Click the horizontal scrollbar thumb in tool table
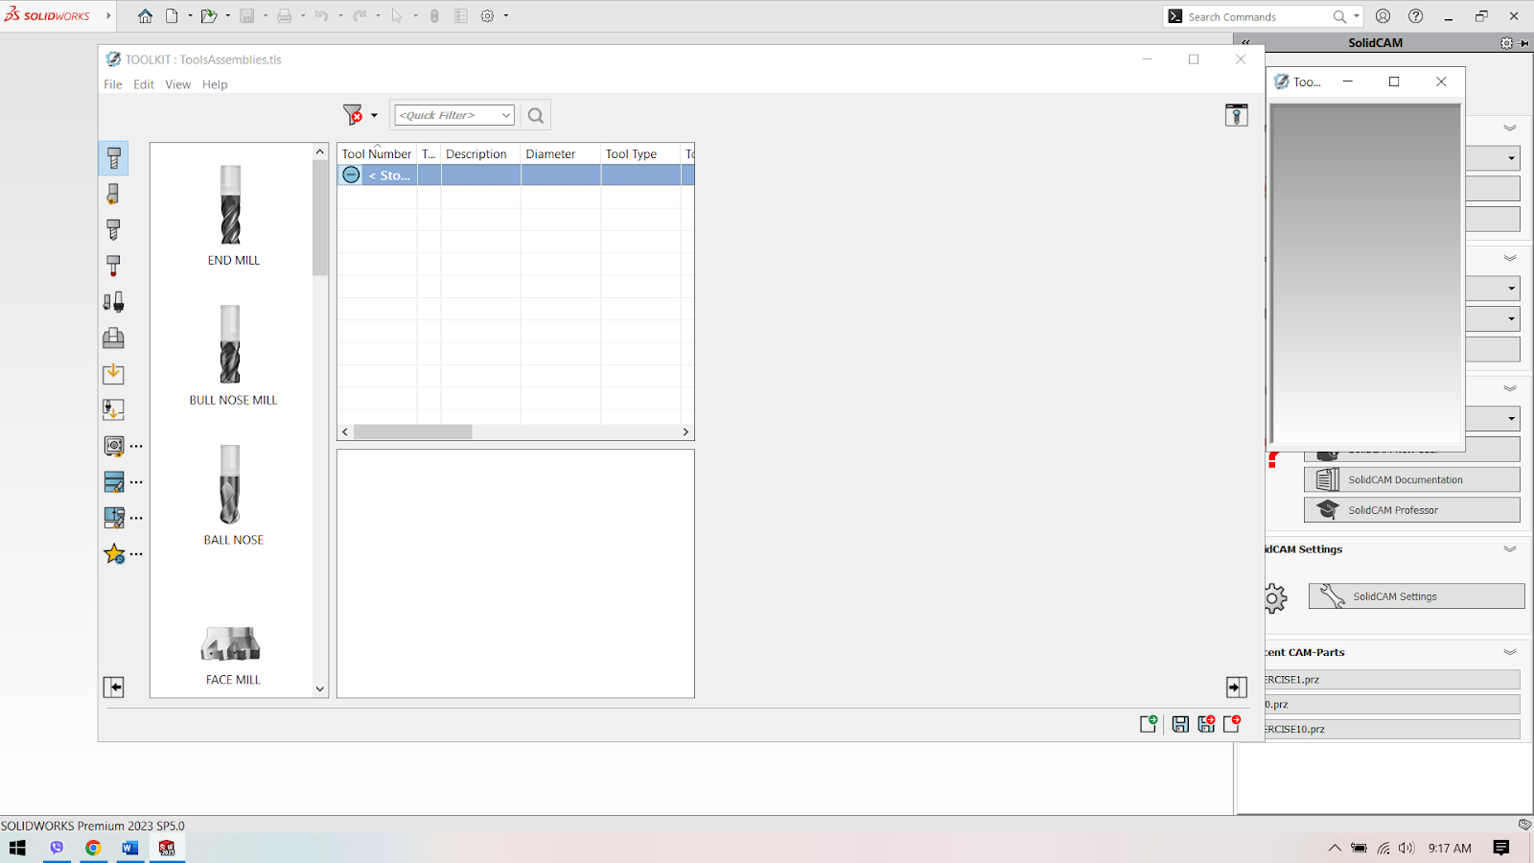Screen dimensions: 1534x863 point(412,431)
